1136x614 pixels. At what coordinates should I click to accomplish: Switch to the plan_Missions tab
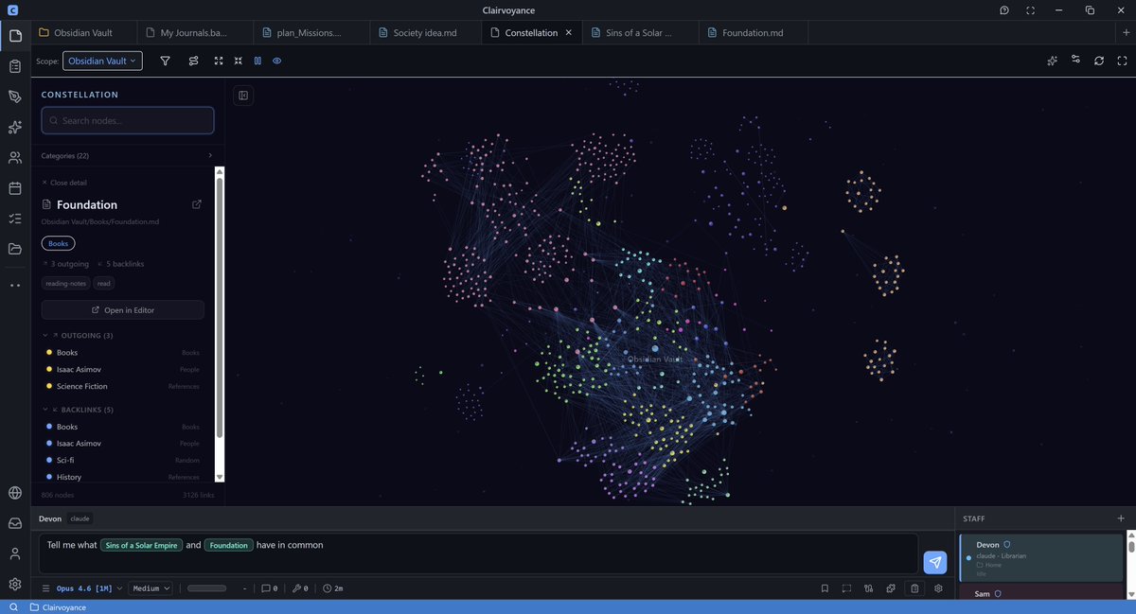[310, 32]
